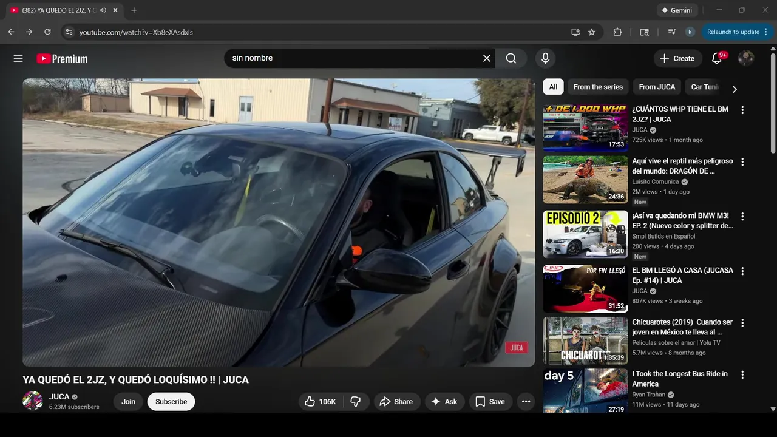The width and height of the screenshot is (777, 437).
Task: Open Luisito Comunica channel name
Action: pyautogui.click(x=656, y=181)
